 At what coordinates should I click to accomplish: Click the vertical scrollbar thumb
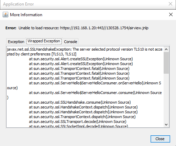[x=166, y=63]
